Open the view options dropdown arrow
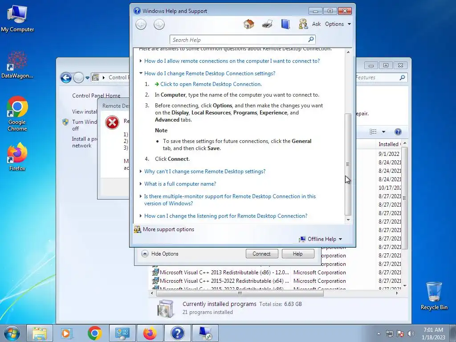The image size is (456, 342). [x=383, y=132]
